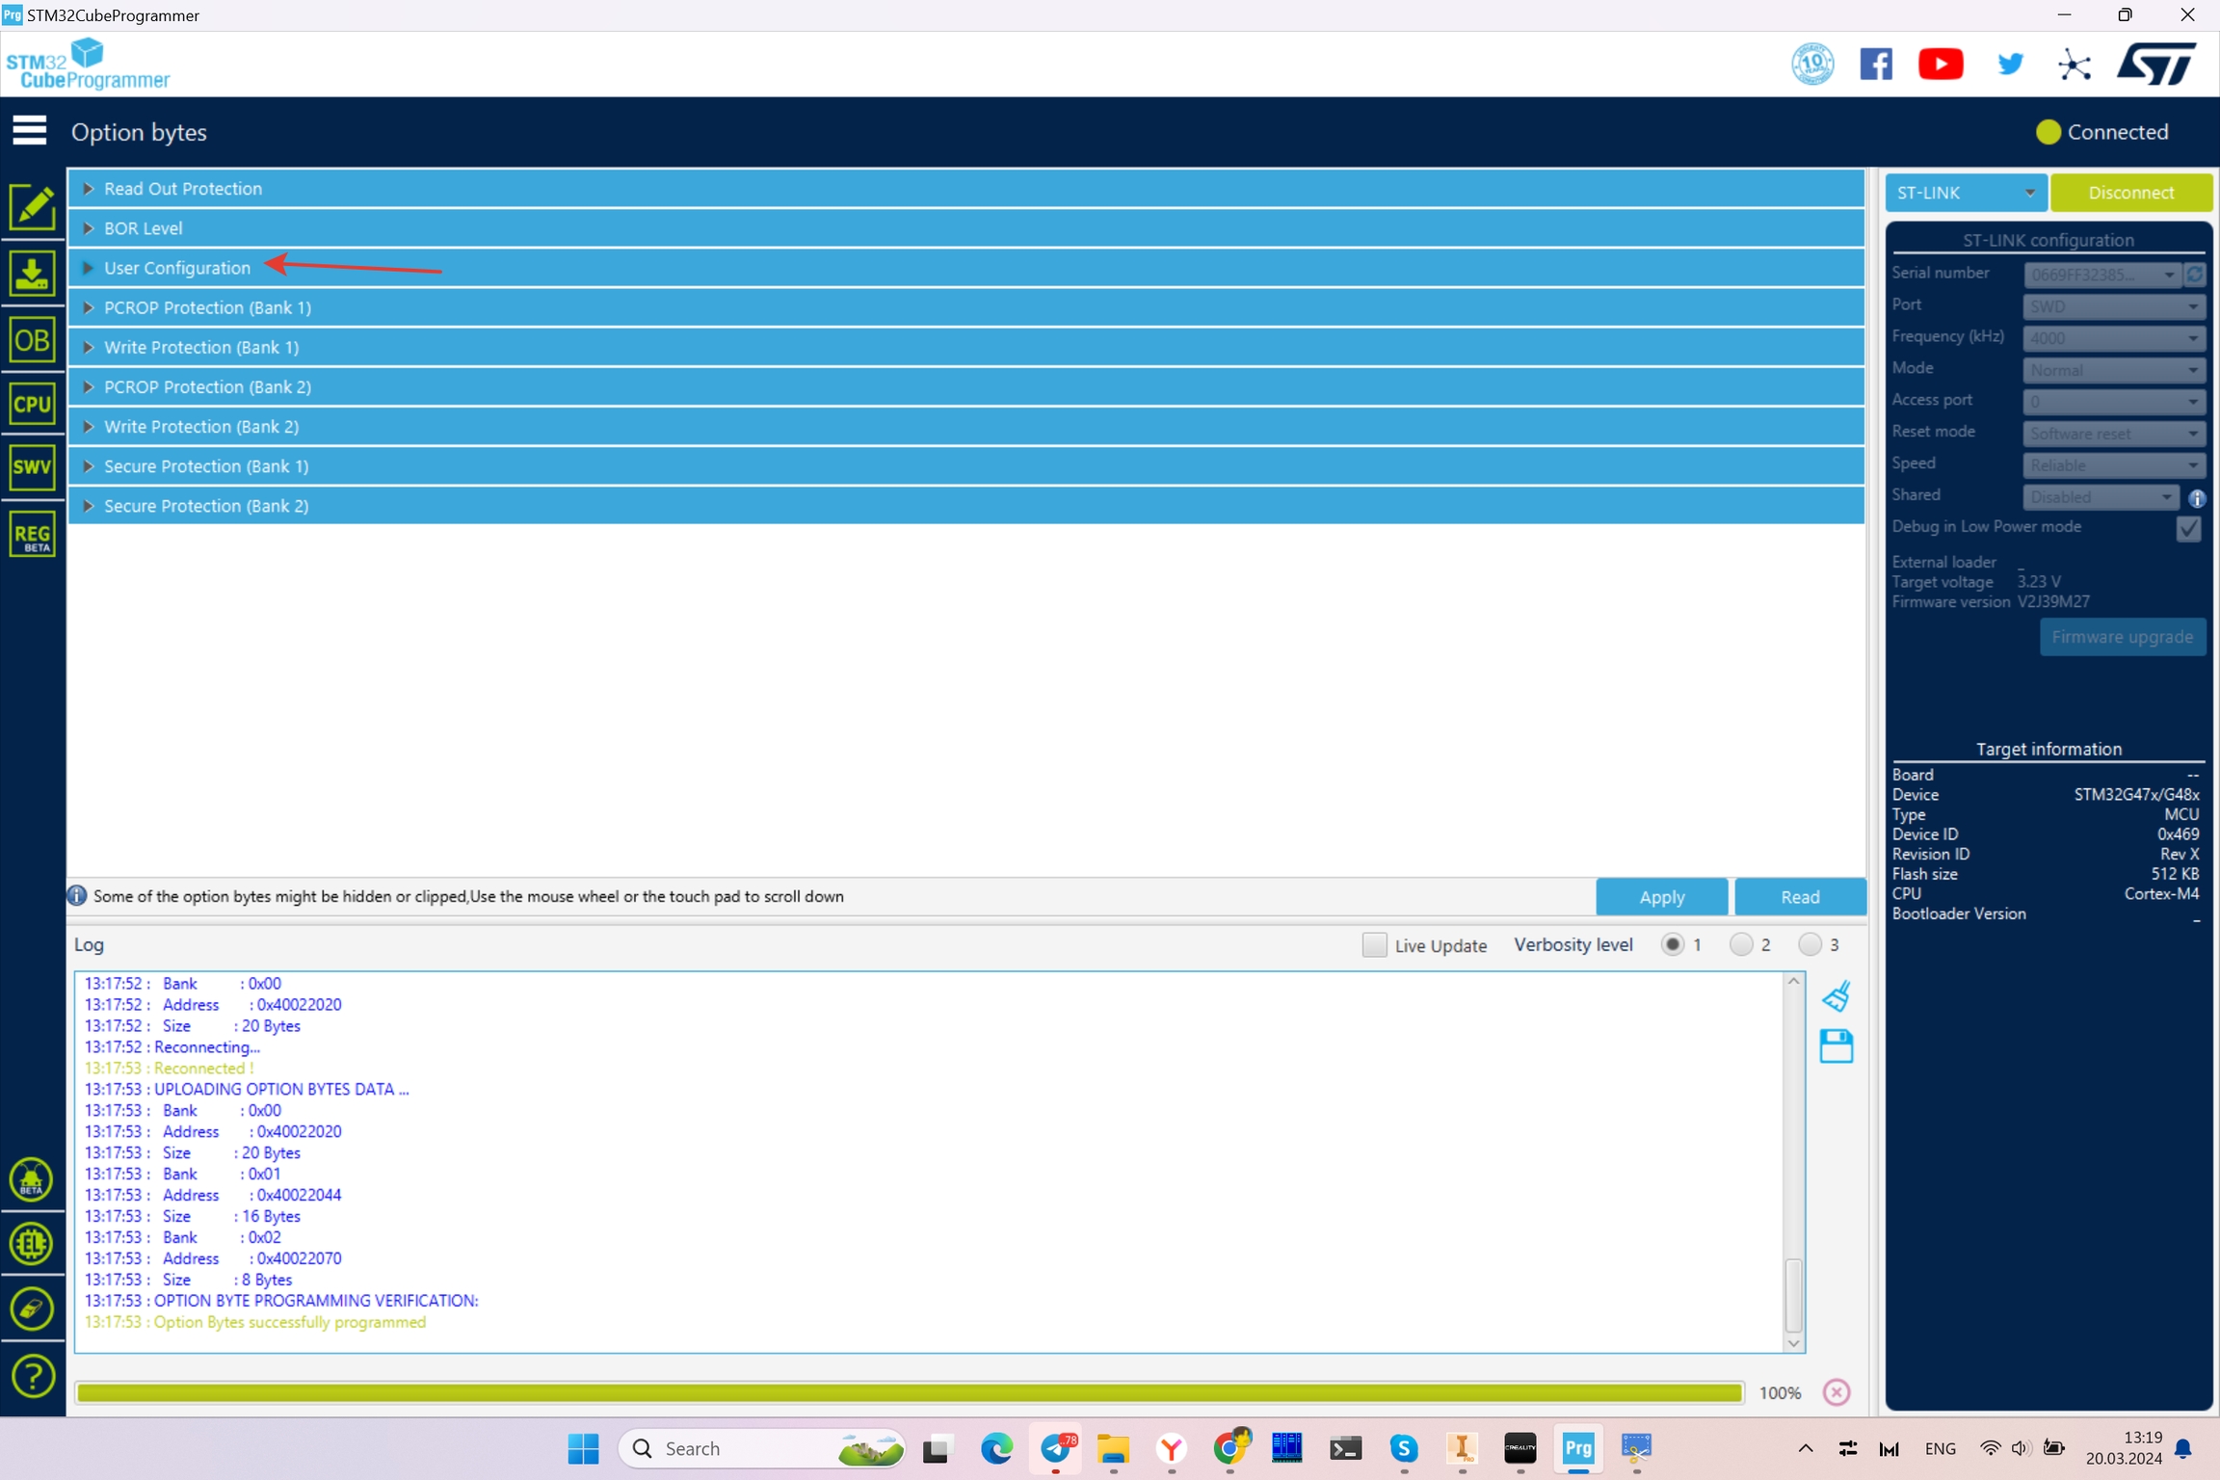Open the SWV viewer icon
The width and height of the screenshot is (2220, 1480).
click(x=32, y=468)
